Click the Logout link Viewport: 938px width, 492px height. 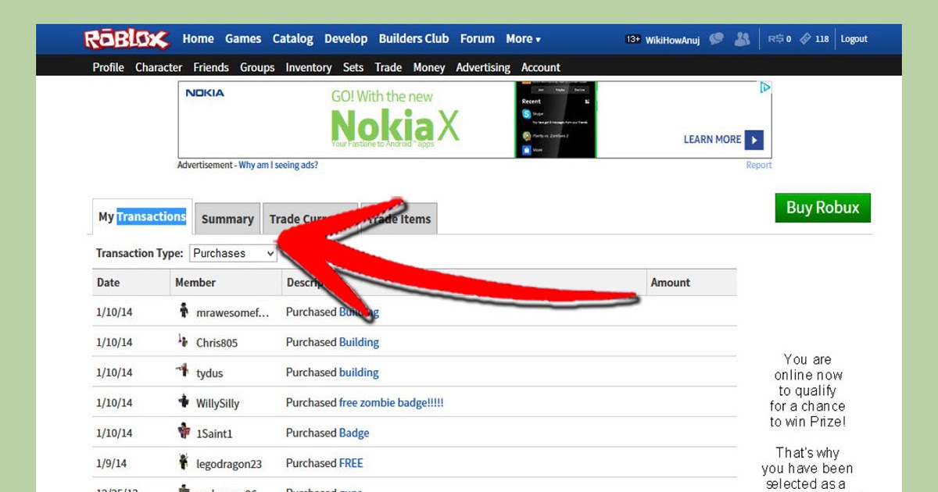coord(854,39)
